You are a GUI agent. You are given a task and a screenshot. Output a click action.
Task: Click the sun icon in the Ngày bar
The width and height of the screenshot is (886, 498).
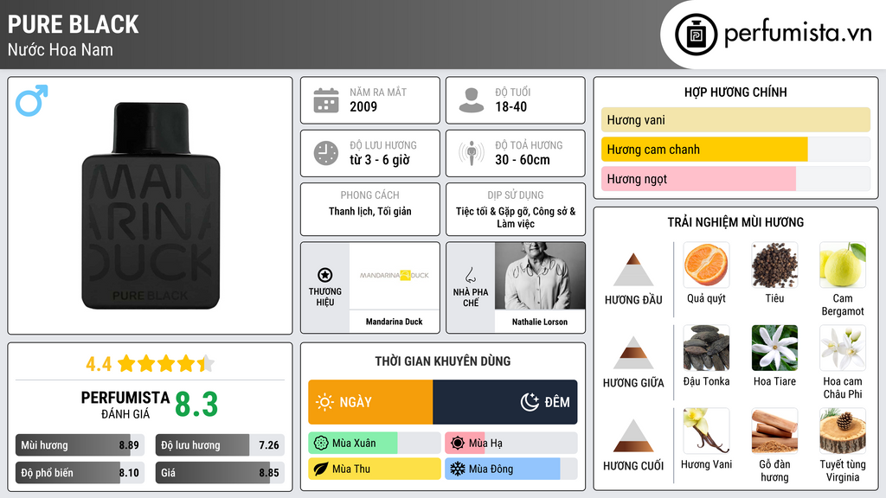[x=325, y=402]
